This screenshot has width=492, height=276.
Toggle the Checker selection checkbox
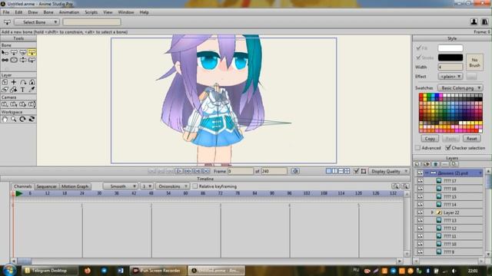tap(448, 148)
